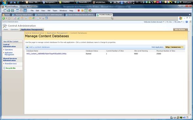Click the IE Home page icon

pyautogui.click(x=22, y=18)
